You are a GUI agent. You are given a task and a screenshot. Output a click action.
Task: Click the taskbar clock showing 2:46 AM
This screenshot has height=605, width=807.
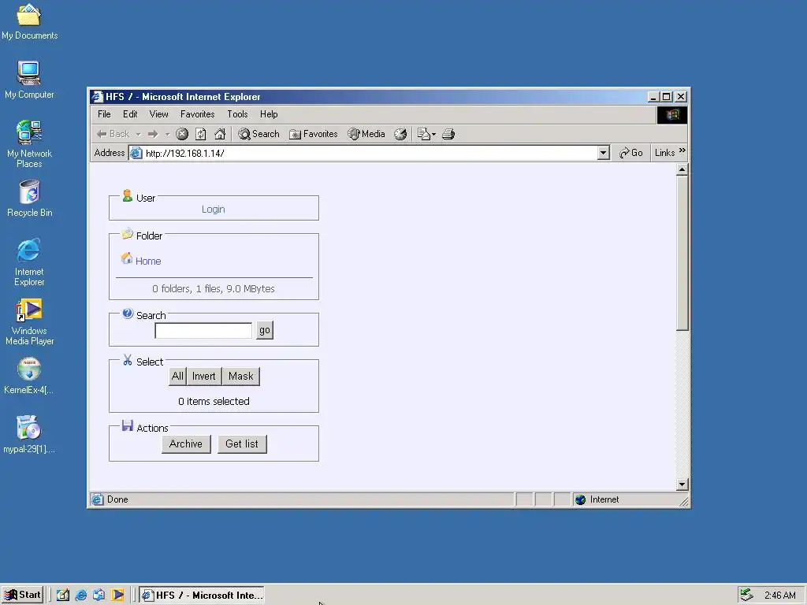[x=779, y=596]
